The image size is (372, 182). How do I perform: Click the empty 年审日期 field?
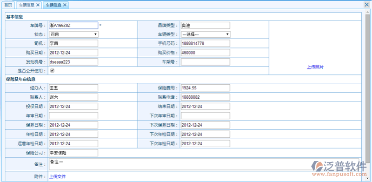coord(73,116)
